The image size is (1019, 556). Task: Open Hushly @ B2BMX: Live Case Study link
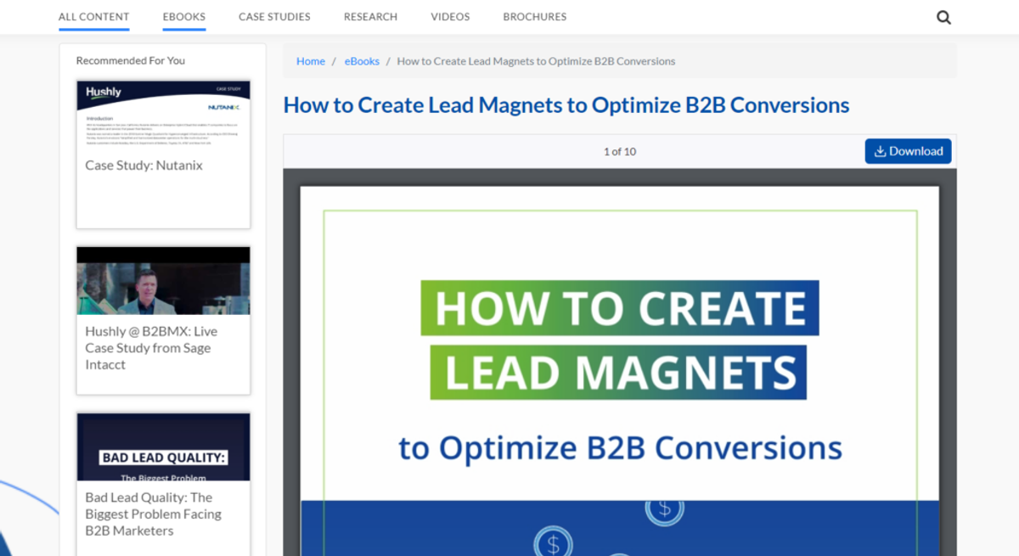[151, 348]
